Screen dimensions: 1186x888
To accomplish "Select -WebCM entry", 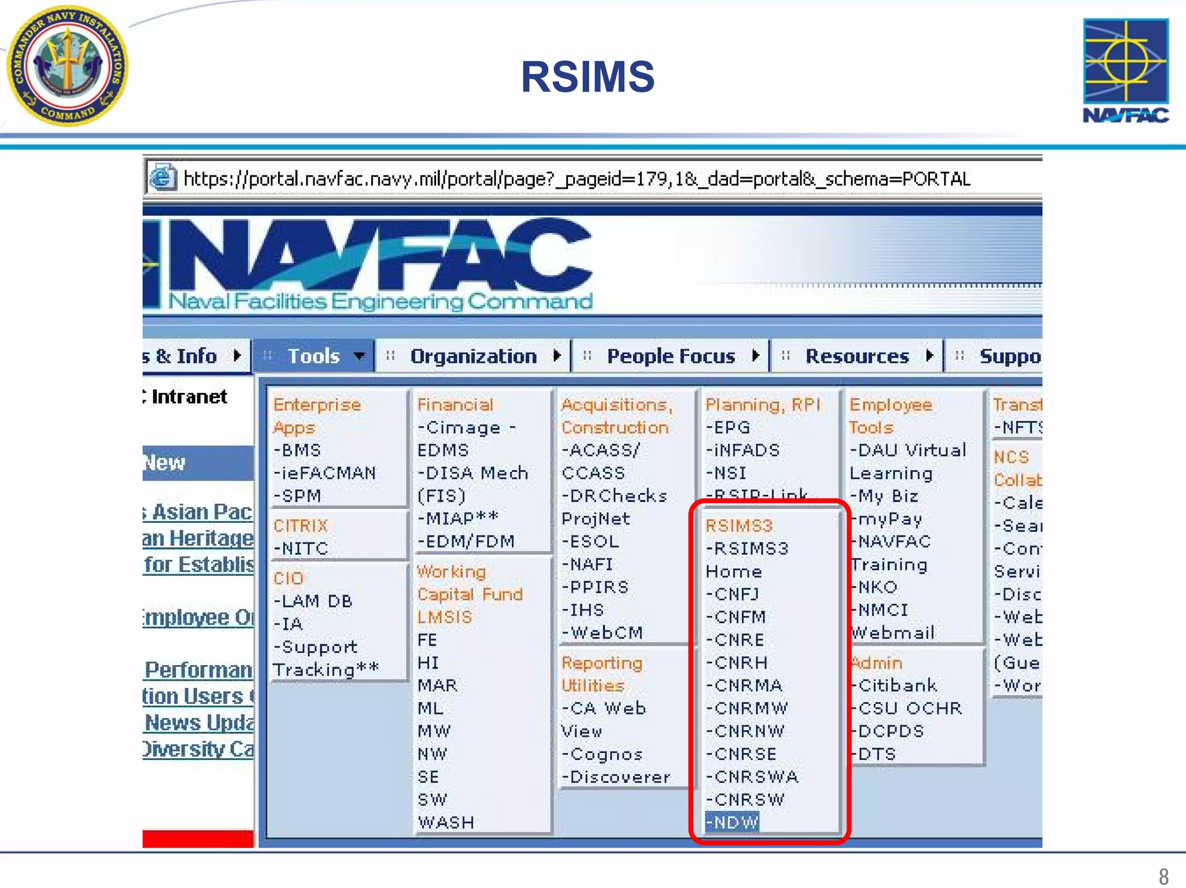I will tap(602, 633).
